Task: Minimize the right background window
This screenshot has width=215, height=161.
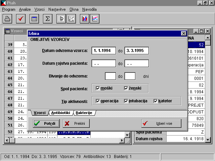Action: (x=196, y=31)
